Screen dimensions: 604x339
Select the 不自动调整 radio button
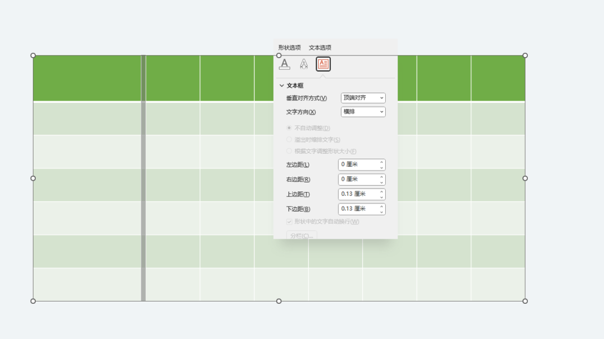(x=289, y=128)
